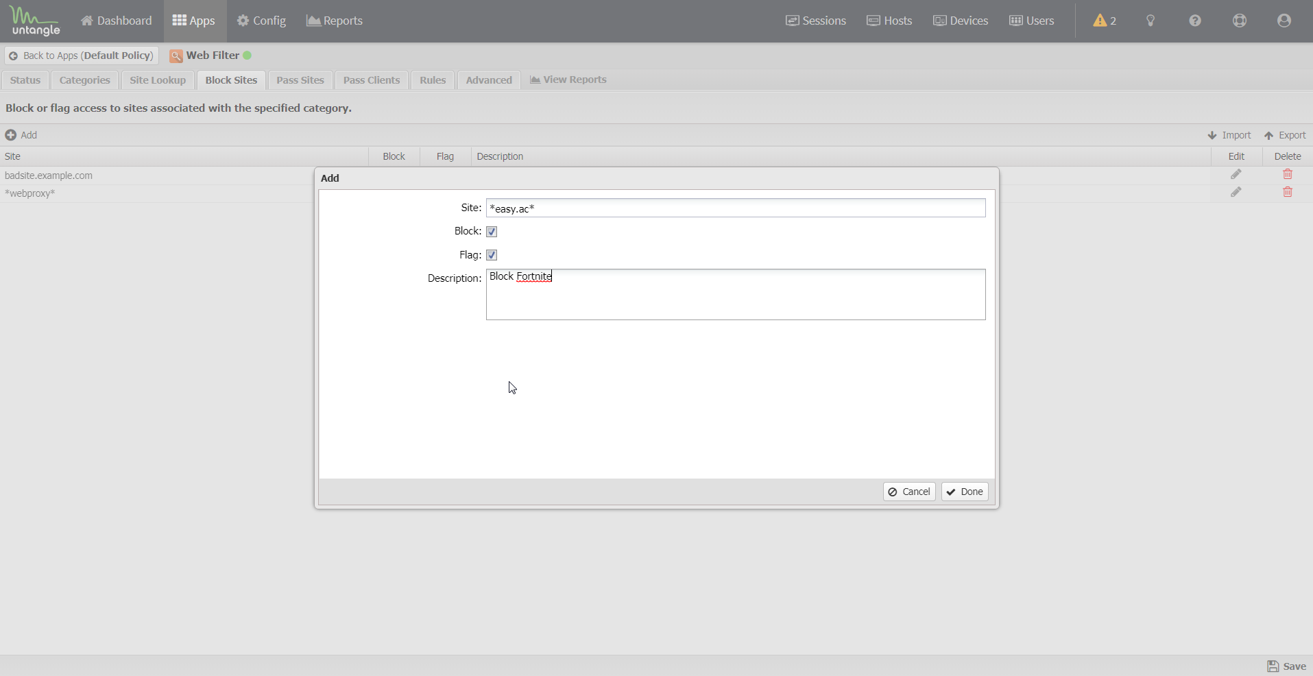Click the lightbulb suggestions icon
The height and width of the screenshot is (676, 1313).
pyautogui.click(x=1151, y=21)
